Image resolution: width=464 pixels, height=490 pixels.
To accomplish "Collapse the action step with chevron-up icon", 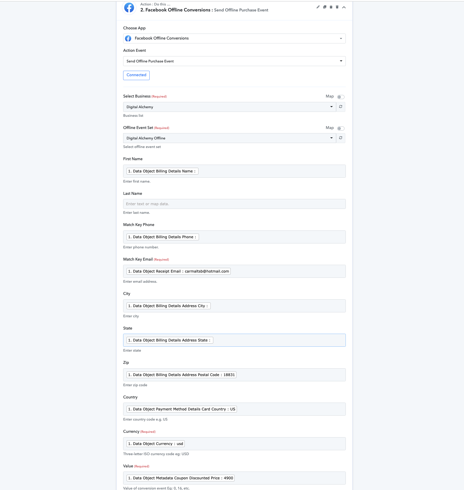I will click(344, 7).
